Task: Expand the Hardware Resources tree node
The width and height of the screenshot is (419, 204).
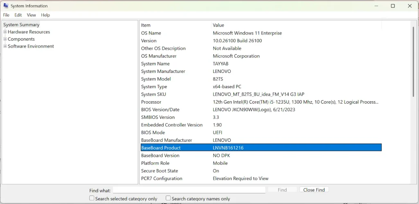Action: [x=5, y=32]
